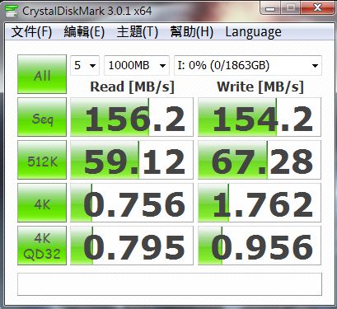Click the CrystalDiskMark app icon in title bar

(12, 12)
